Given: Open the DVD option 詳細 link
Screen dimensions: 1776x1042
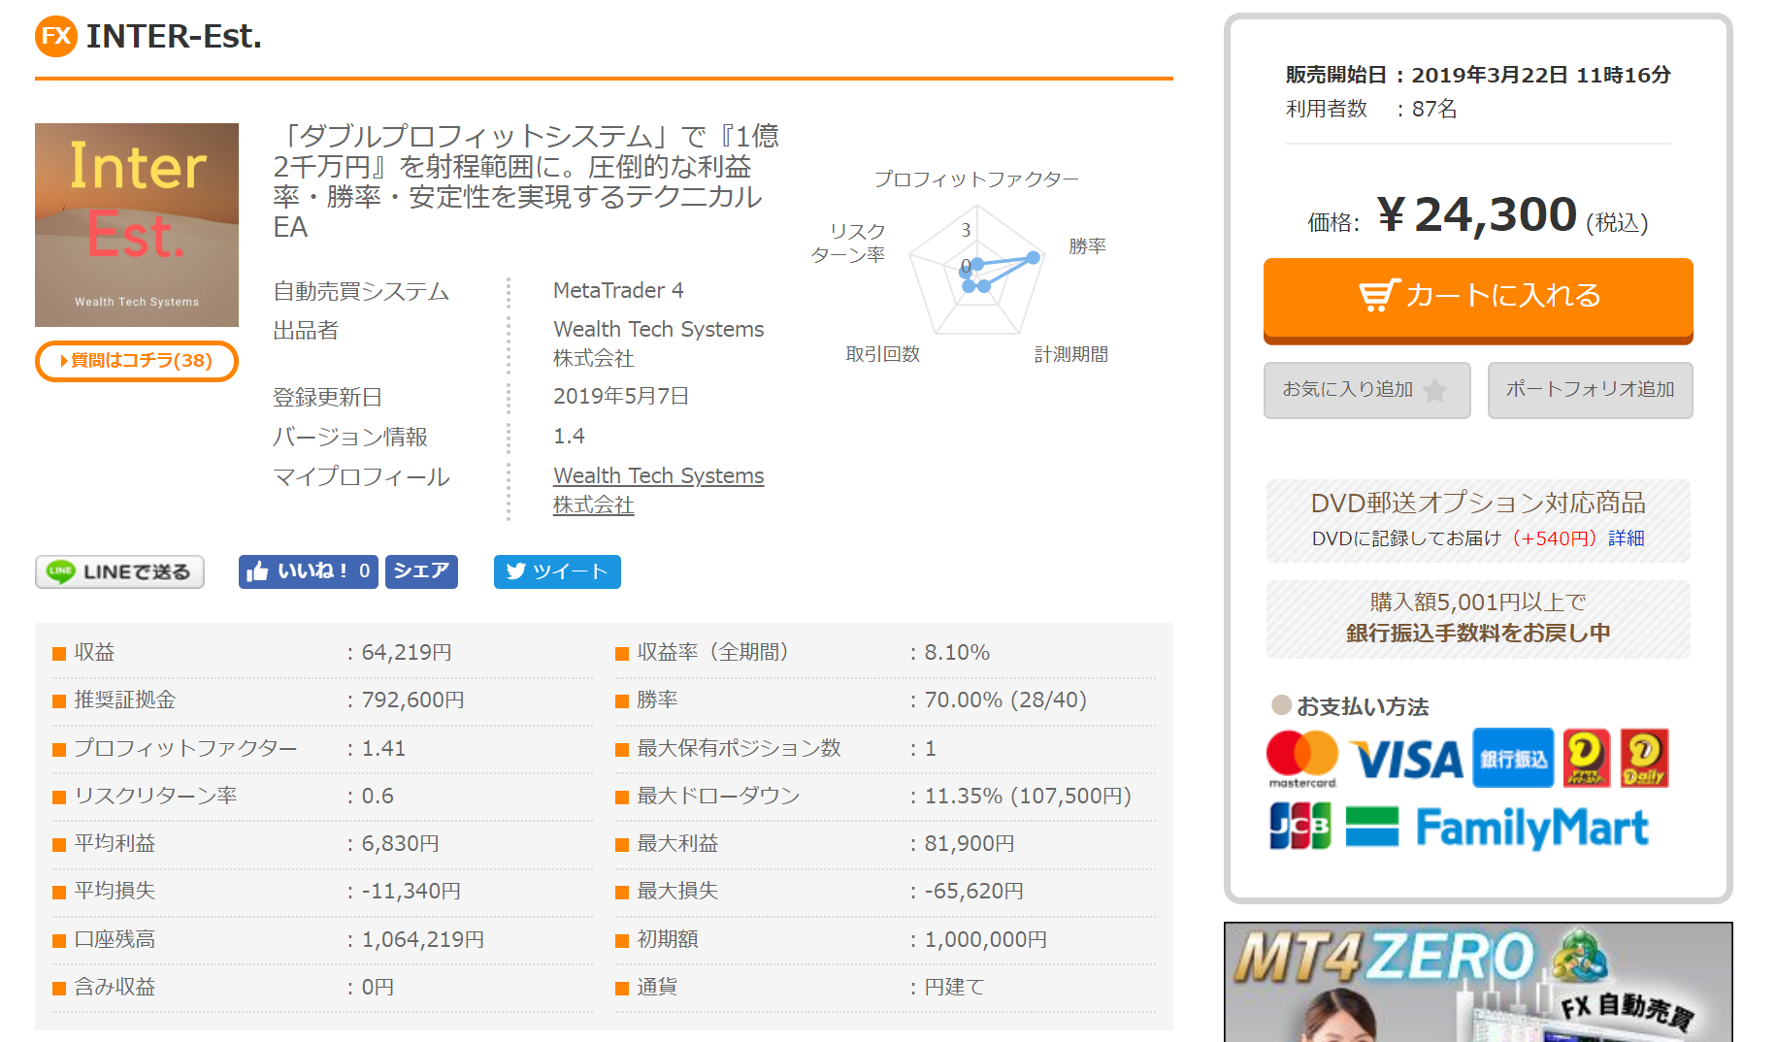Looking at the screenshot, I should [x=1627, y=538].
